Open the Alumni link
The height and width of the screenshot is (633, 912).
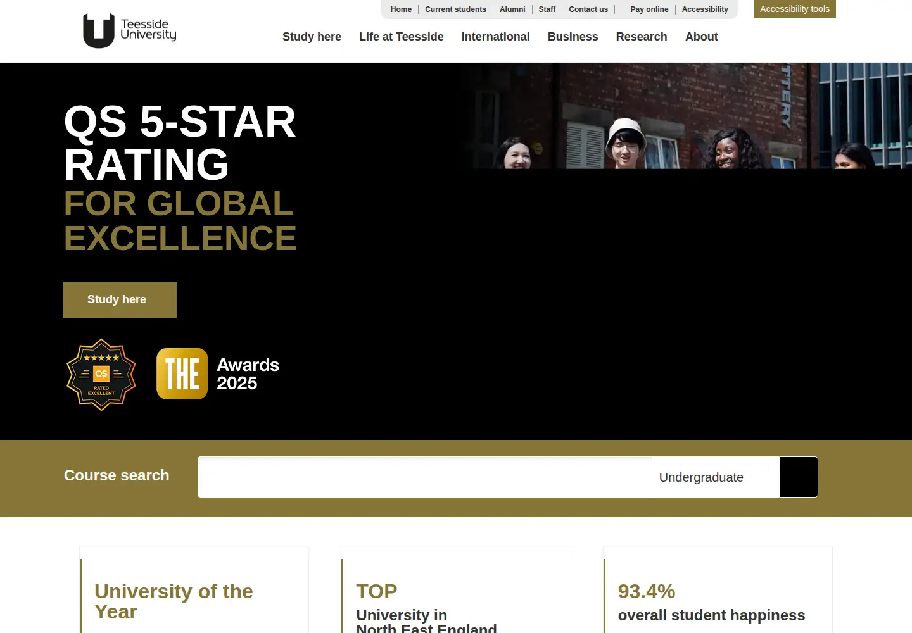(x=512, y=9)
